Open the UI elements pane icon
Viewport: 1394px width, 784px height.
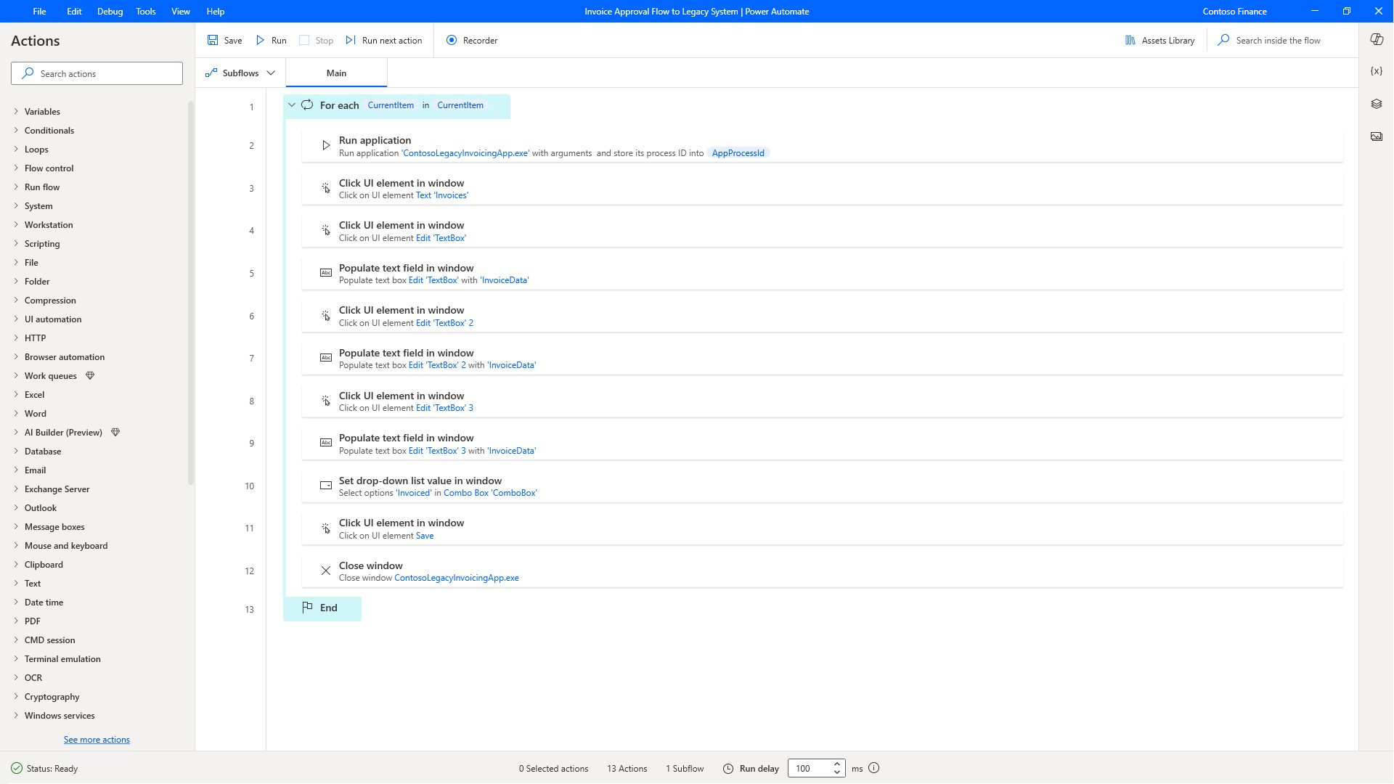click(x=1376, y=104)
